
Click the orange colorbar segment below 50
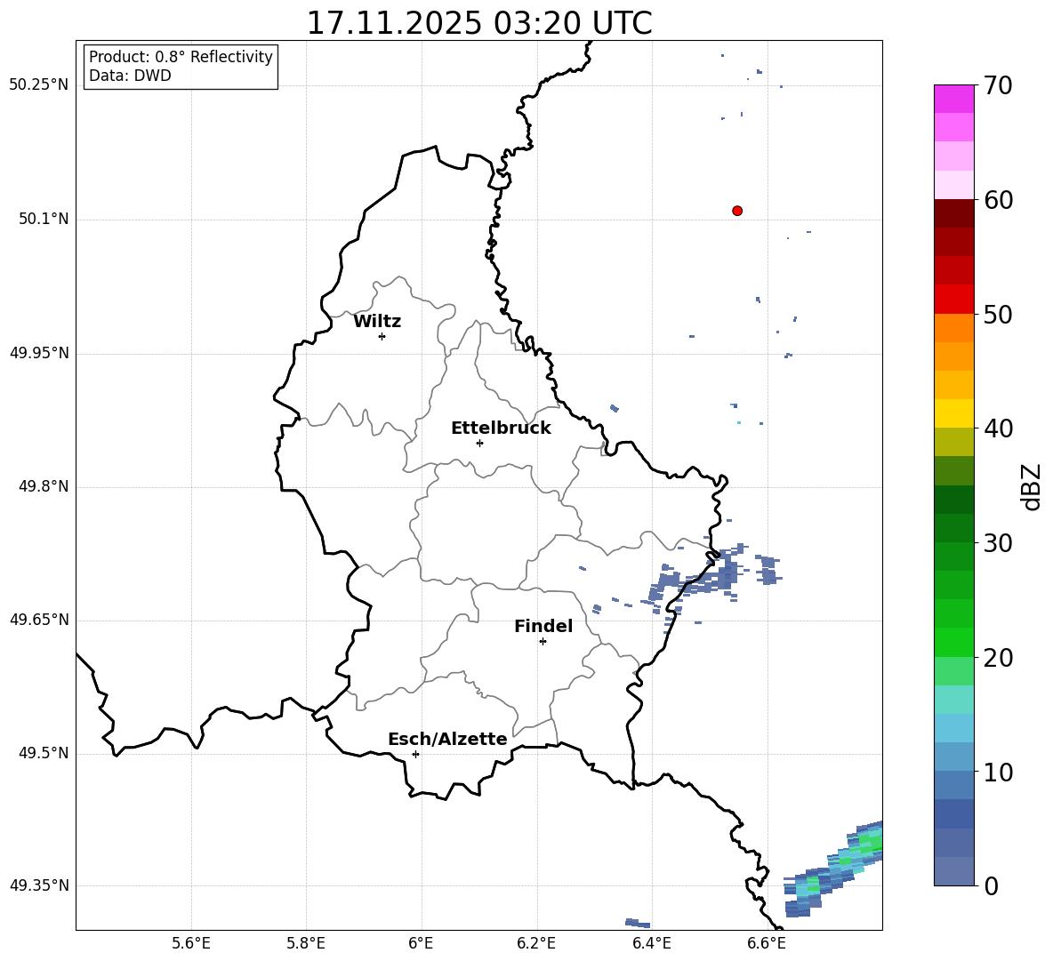point(954,328)
